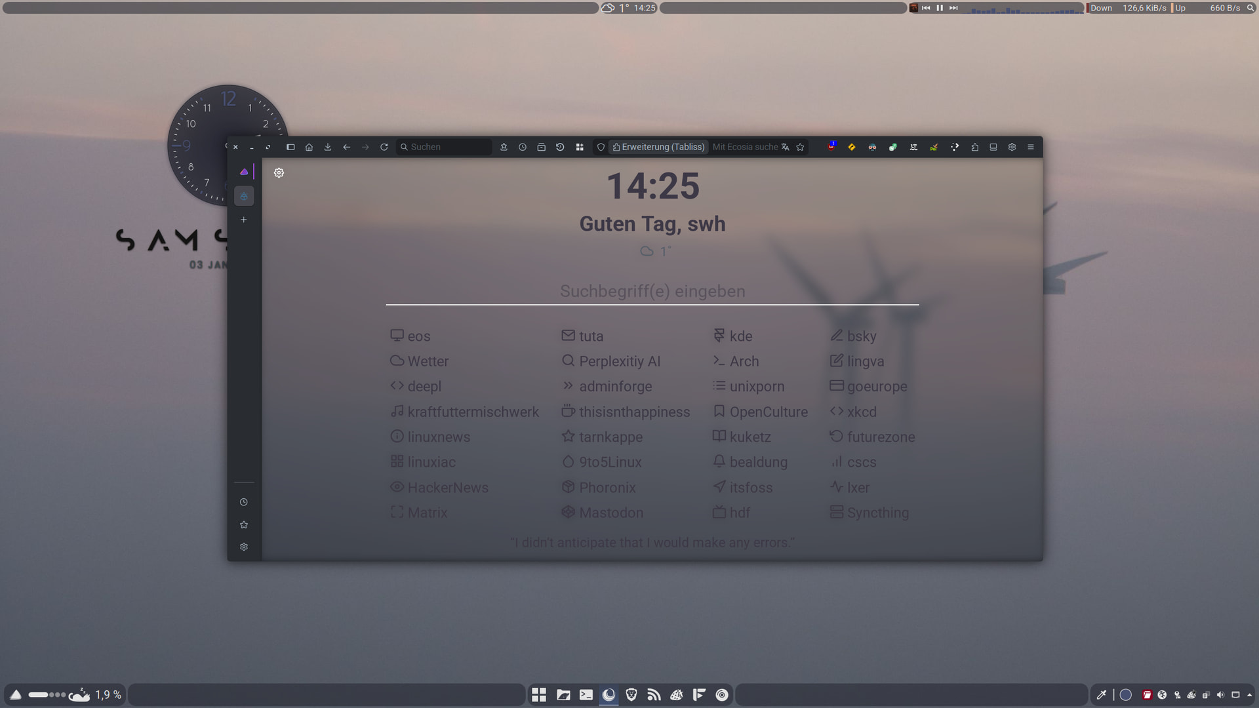1259x708 pixels.
Task: Pause media playback in the top panel
Action: (x=940, y=8)
